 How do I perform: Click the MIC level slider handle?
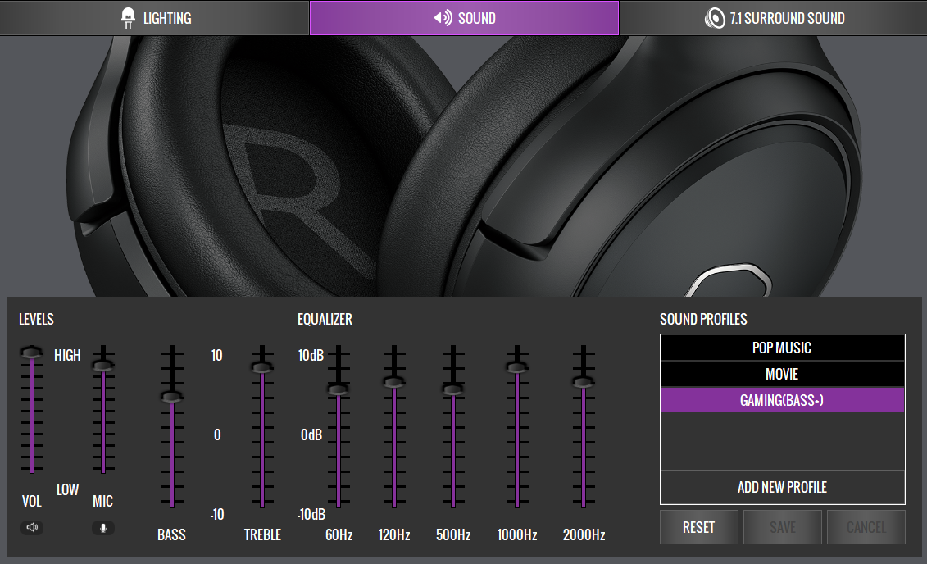click(102, 366)
